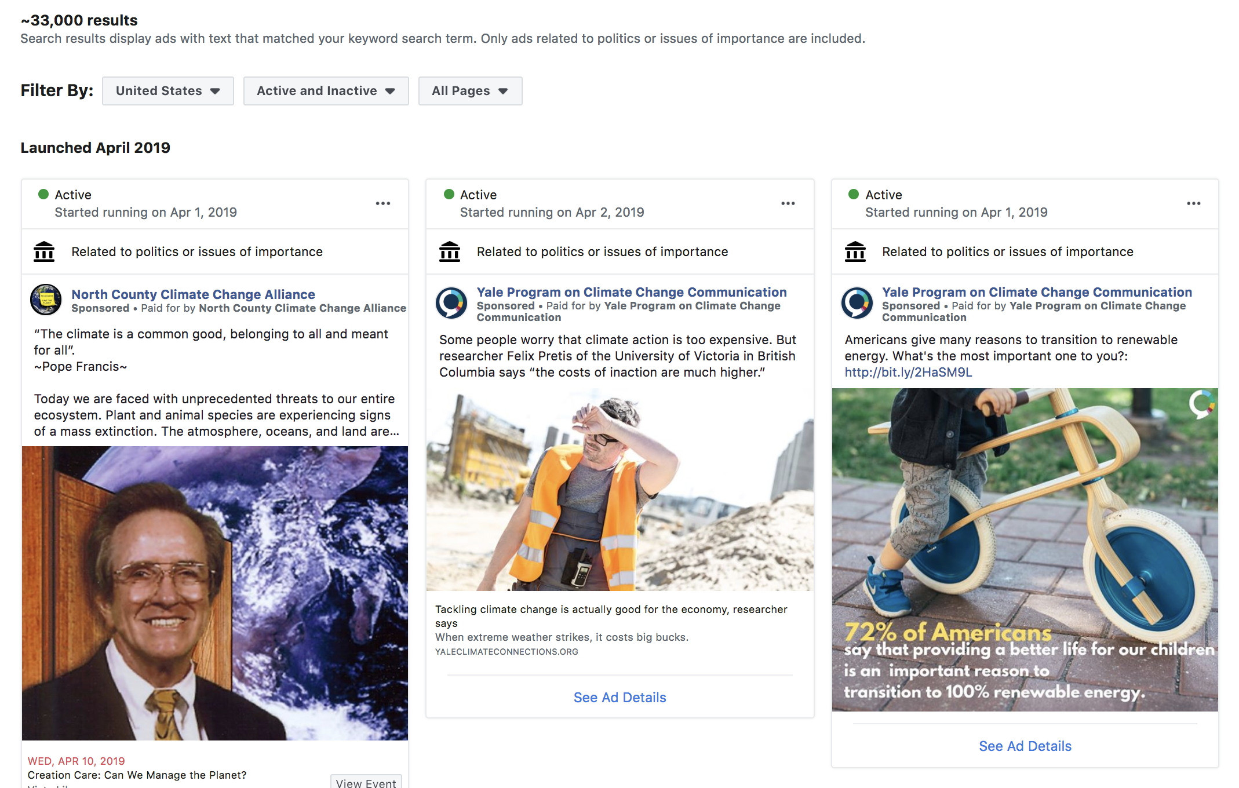Click politics building icon on North County ad
The image size is (1239, 788).
click(x=44, y=252)
